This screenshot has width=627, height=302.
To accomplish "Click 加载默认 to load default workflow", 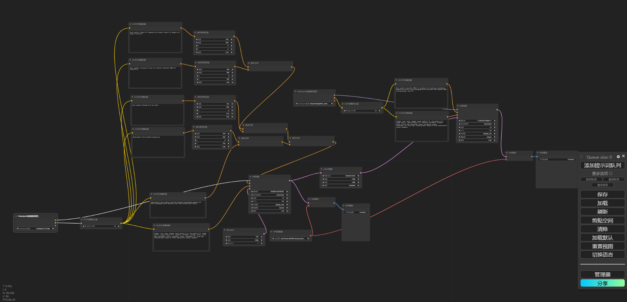I will click(x=602, y=238).
